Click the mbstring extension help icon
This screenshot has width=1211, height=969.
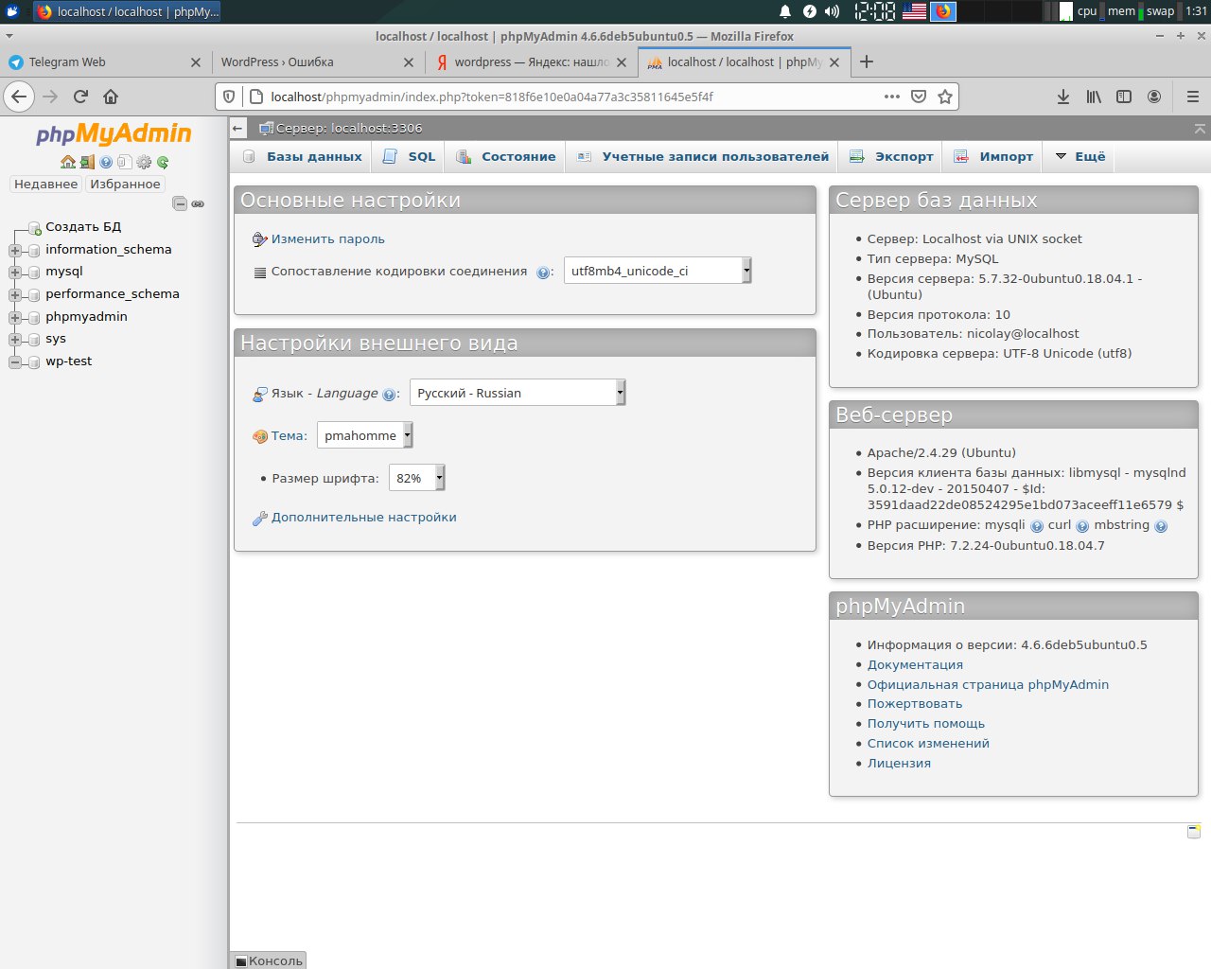point(1161,526)
